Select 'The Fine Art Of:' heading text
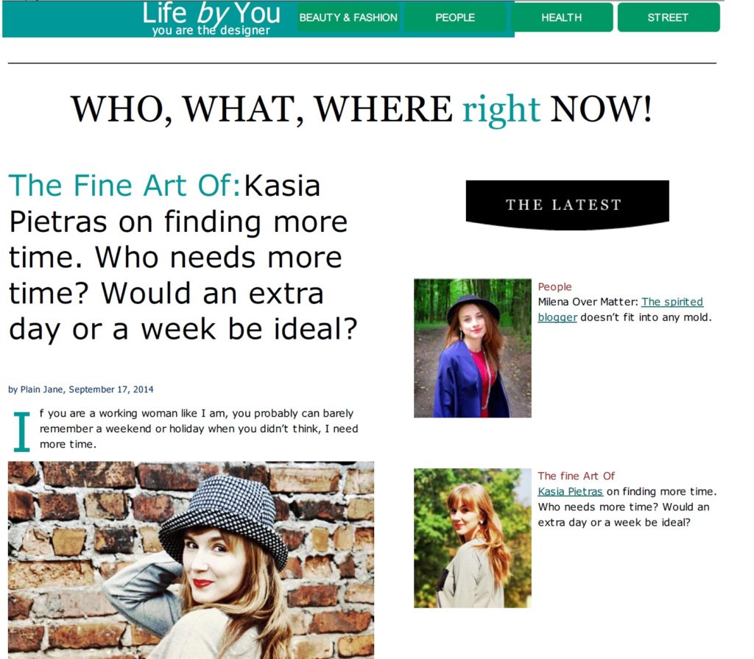754x659 pixels. (124, 186)
